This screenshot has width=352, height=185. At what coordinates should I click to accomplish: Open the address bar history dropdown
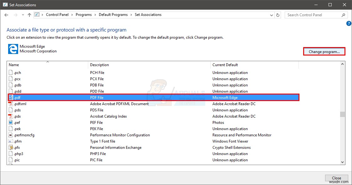(271, 15)
